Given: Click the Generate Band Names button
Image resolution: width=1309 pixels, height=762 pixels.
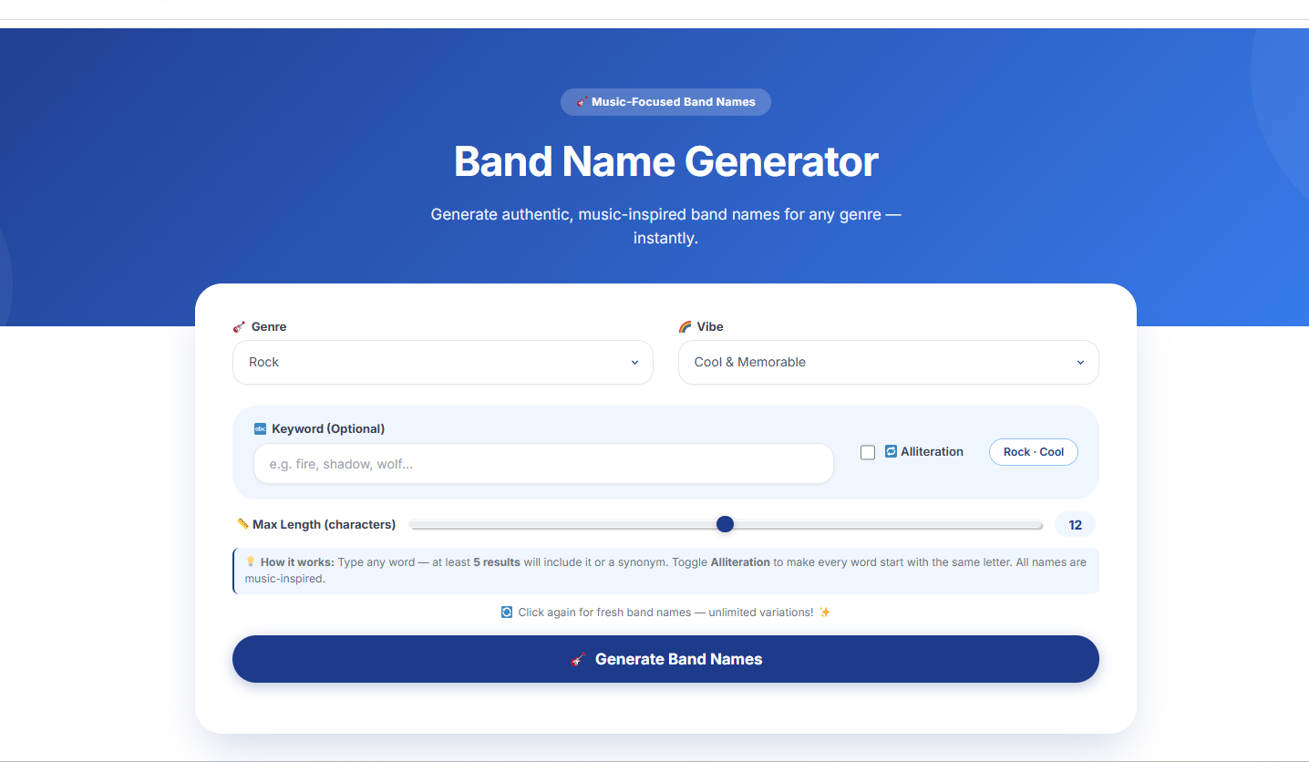Looking at the screenshot, I should pyautogui.click(x=665, y=659).
